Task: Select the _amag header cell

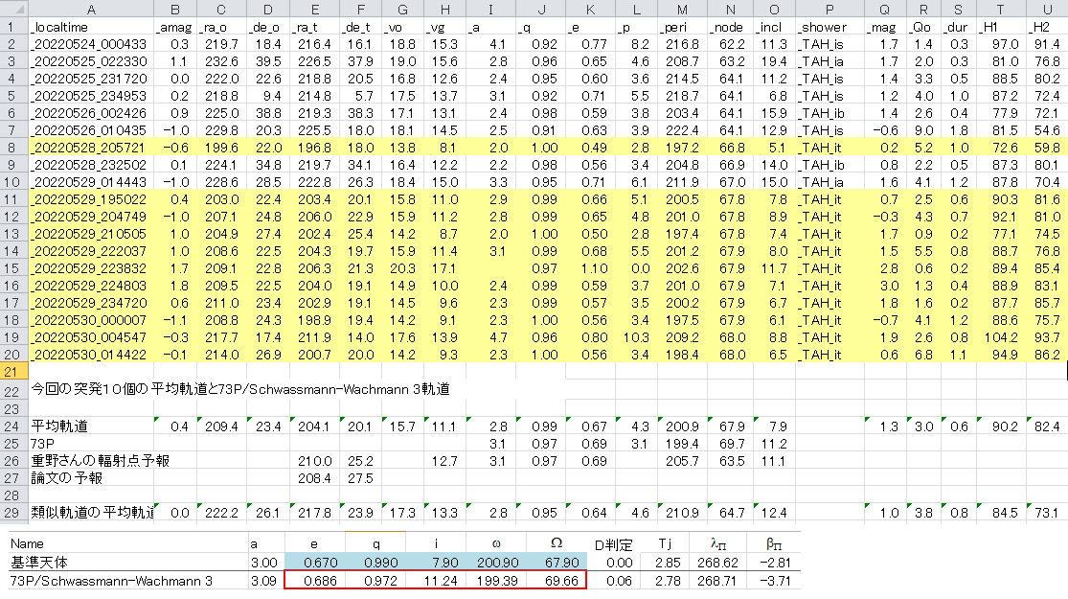Action: click(174, 28)
